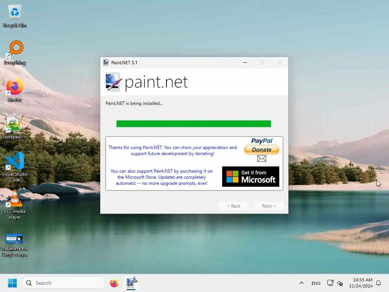The height and width of the screenshot is (292, 389).
Task: Expand the hidden system tray icons chevron
Action: tap(301, 283)
